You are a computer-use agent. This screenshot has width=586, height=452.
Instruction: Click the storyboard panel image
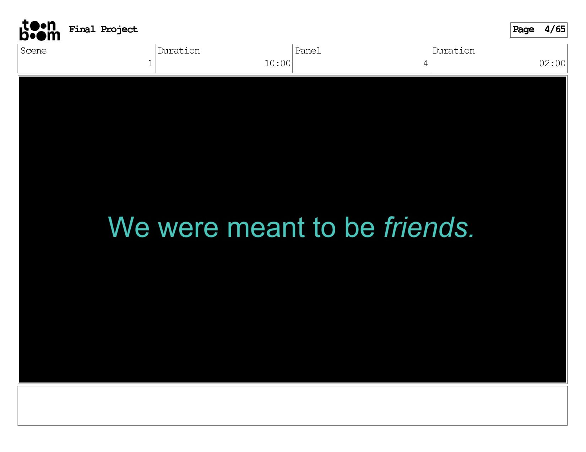click(x=292, y=229)
